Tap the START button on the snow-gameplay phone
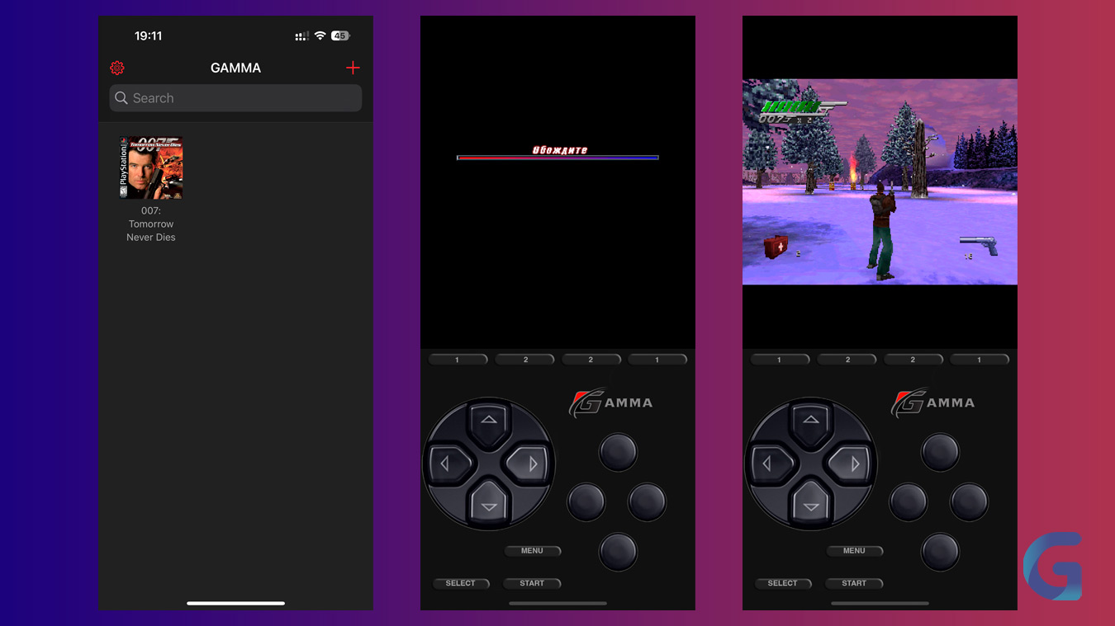 (855, 583)
